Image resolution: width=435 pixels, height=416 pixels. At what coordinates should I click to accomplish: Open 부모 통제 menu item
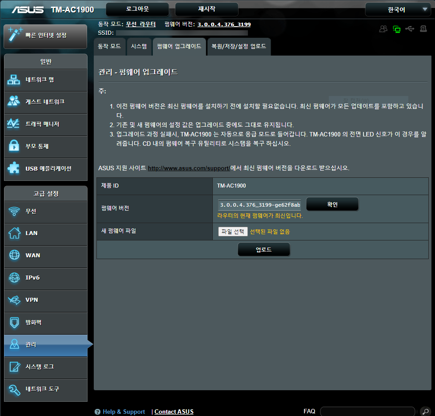[46, 147]
